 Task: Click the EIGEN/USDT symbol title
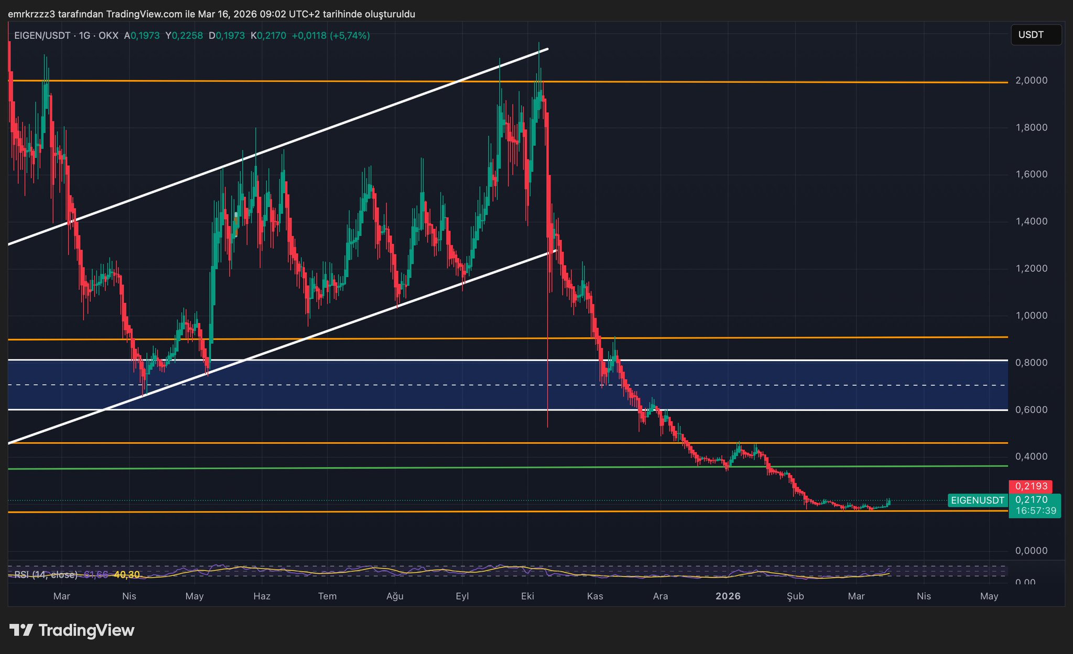click(42, 36)
